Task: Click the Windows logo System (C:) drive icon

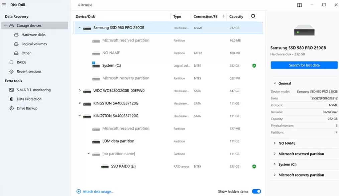Action: (96, 65)
